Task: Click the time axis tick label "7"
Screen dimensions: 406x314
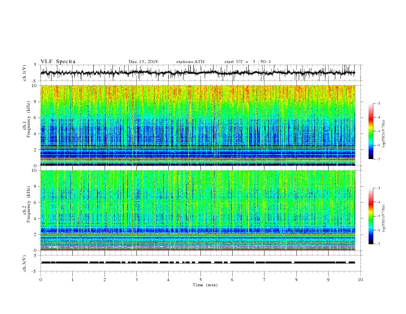Action: click(265, 280)
